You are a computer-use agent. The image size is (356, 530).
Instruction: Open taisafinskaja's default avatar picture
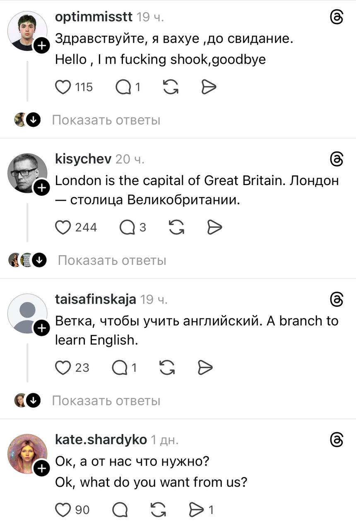(x=27, y=313)
